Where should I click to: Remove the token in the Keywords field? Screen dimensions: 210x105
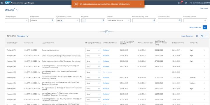(84, 20)
